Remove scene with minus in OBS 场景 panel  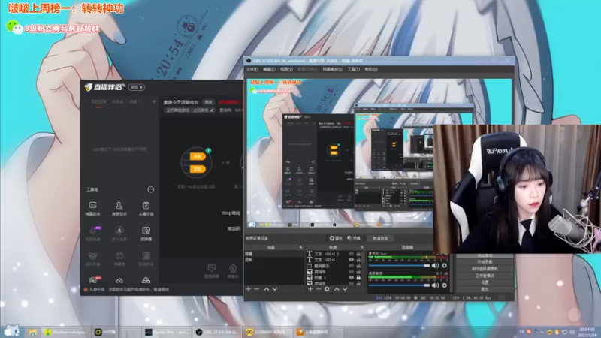click(x=257, y=289)
